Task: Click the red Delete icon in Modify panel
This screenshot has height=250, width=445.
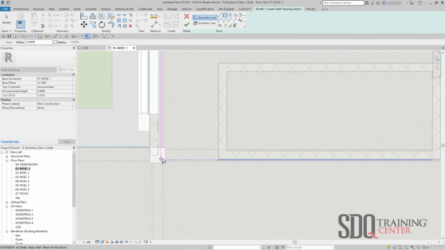Action: coord(131,26)
